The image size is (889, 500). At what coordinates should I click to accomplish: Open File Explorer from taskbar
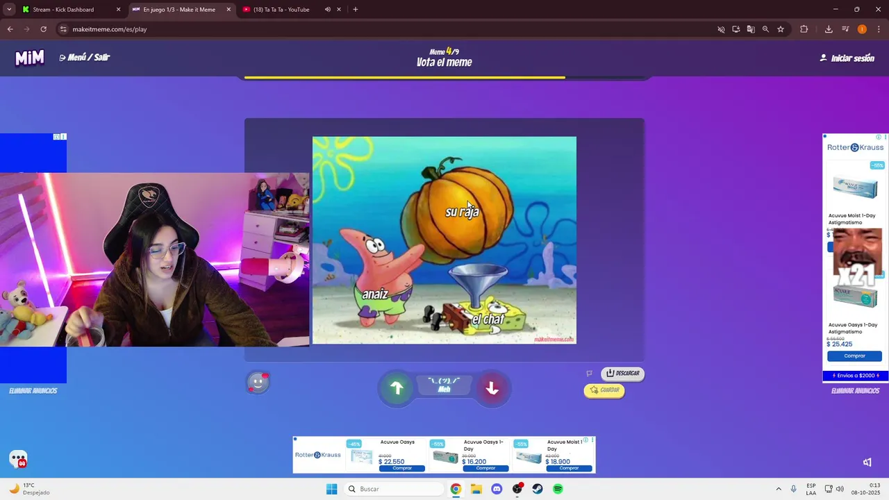pyautogui.click(x=476, y=489)
